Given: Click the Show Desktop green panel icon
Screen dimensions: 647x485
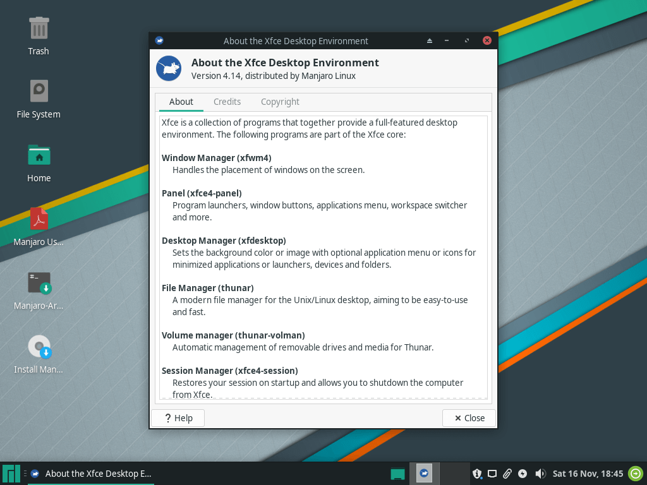Looking at the screenshot, I should pos(397,474).
